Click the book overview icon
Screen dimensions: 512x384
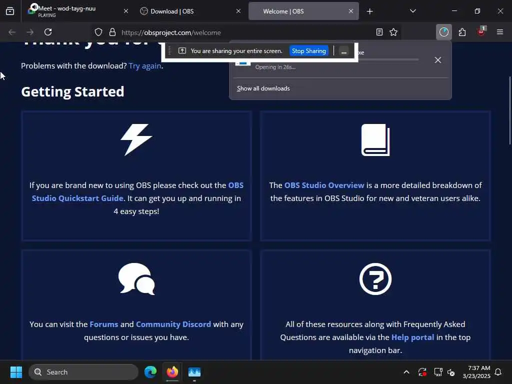pyautogui.click(x=375, y=140)
